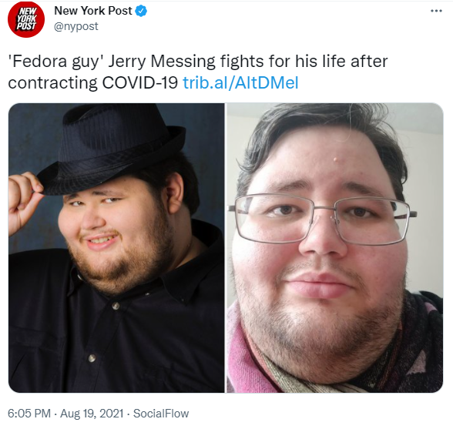Screen dimensions: 453x429
Task: Click the blue verified badge
Action: point(141,11)
